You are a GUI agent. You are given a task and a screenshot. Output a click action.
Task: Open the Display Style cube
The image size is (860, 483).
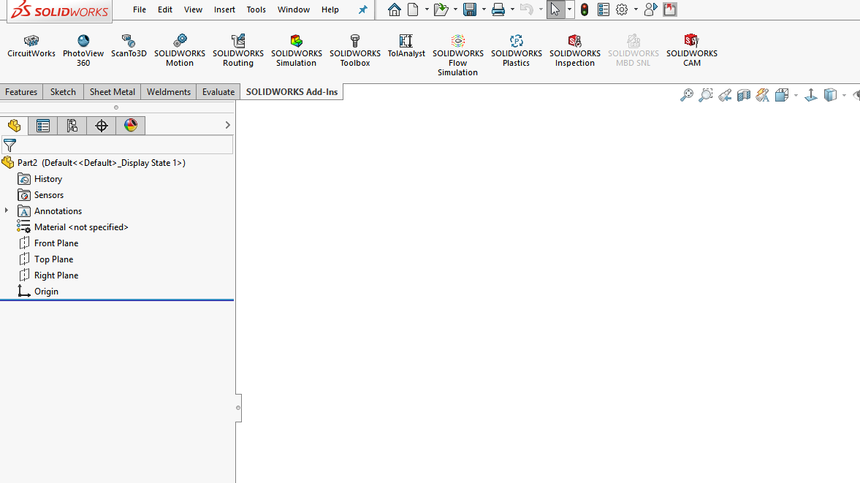point(830,96)
